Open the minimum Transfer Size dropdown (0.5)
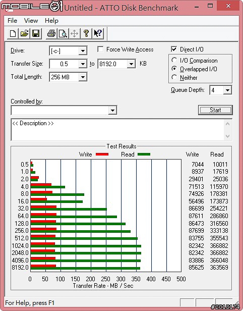 (83, 64)
